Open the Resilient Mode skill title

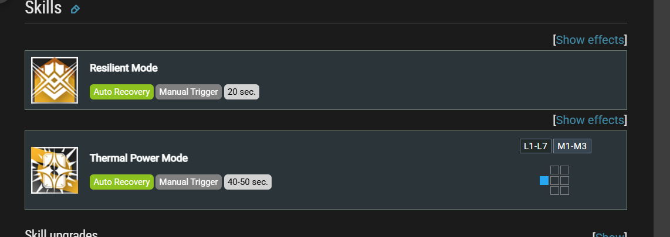(123, 68)
